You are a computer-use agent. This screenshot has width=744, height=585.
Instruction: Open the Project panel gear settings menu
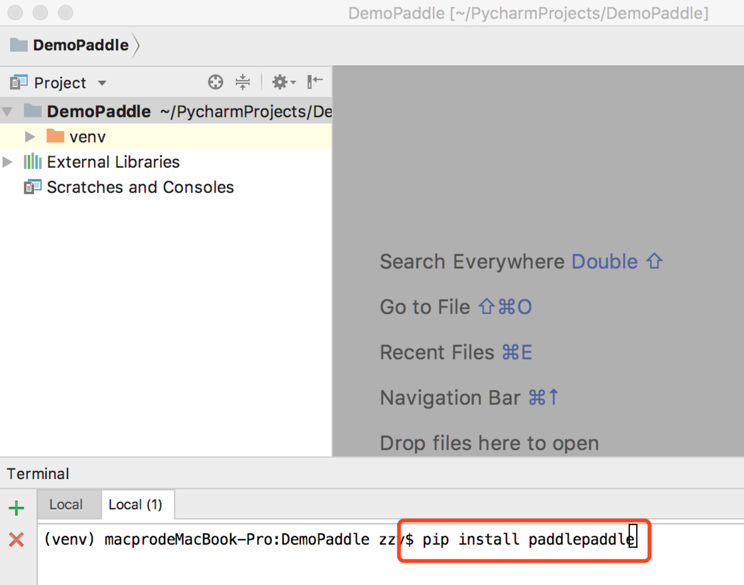284,82
